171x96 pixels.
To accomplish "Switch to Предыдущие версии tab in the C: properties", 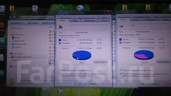I will (87, 18).
